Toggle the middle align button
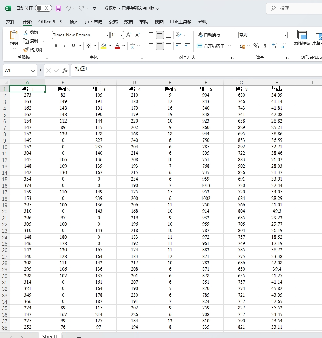Screen dimensions: 322x338 pyautogui.click(x=160, y=35)
